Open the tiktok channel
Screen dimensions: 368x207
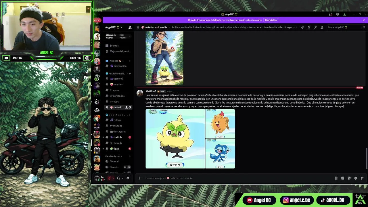tap(118, 120)
